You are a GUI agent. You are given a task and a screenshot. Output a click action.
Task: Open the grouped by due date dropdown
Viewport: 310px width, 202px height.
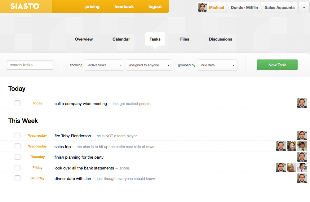point(217,65)
